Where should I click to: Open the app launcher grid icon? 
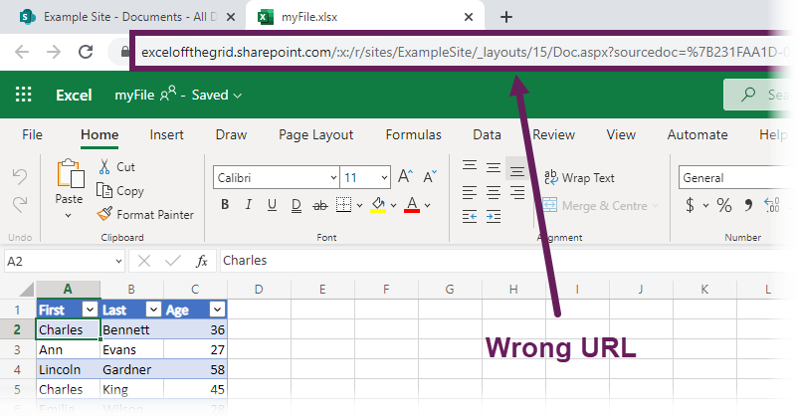click(23, 95)
